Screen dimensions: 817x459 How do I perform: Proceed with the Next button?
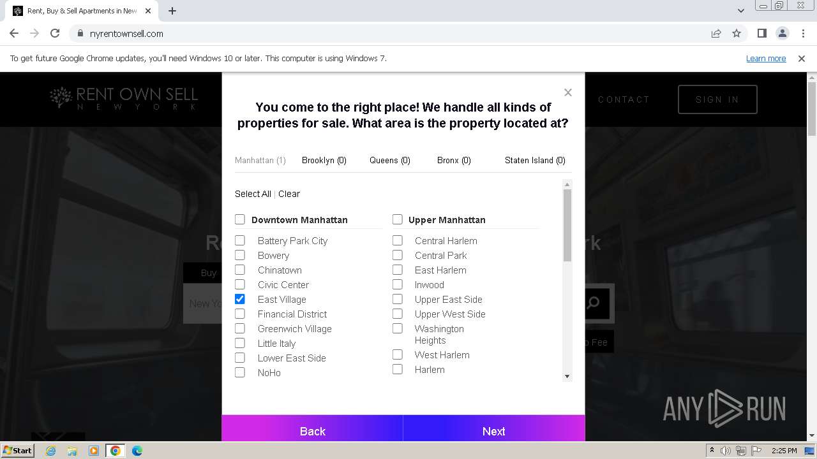point(494,428)
